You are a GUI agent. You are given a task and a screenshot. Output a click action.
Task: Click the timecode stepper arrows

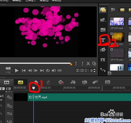(94, 70)
